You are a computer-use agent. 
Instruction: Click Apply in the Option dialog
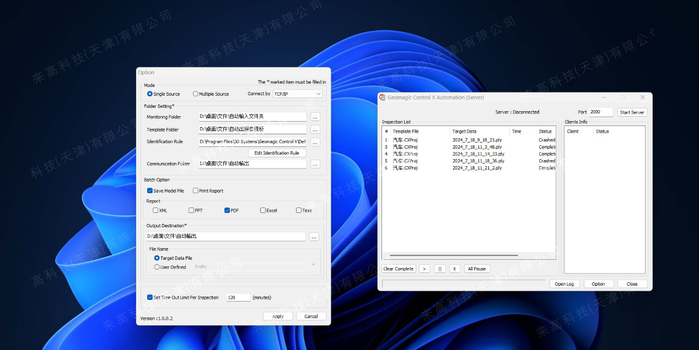[278, 316]
